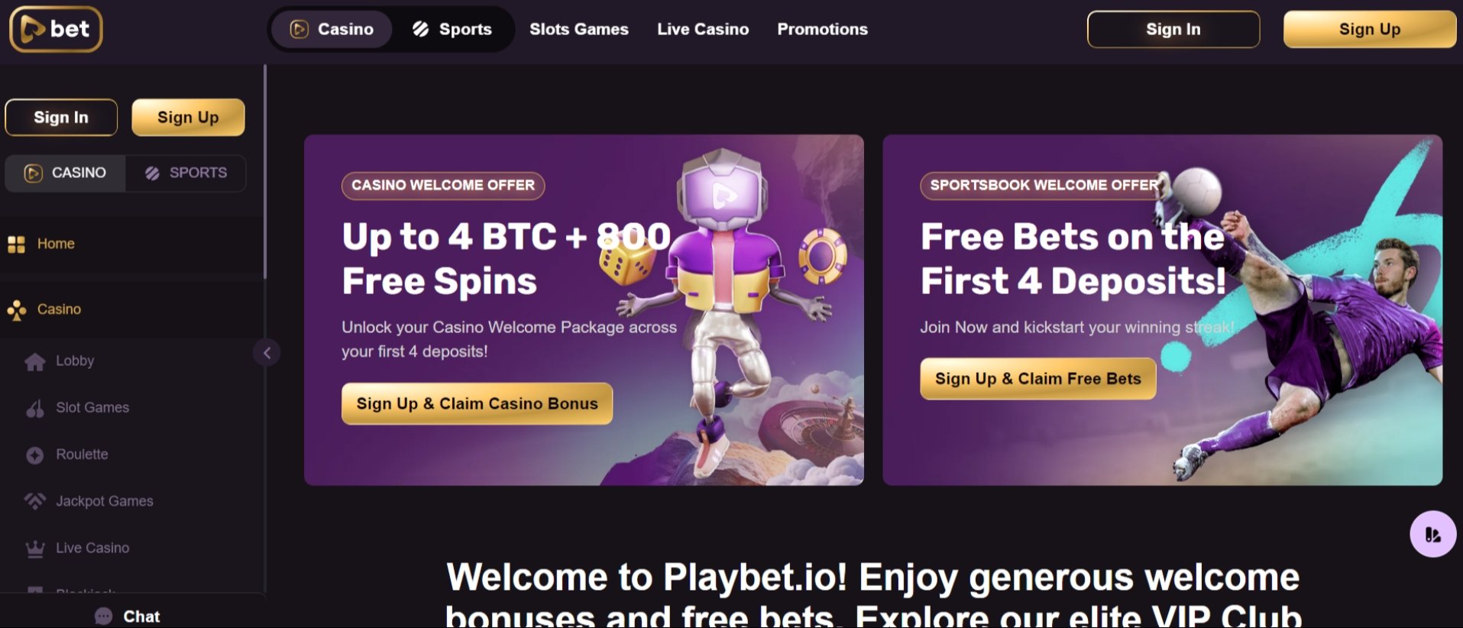Open the theme switcher circle at bottom right

pyautogui.click(x=1432, y=534)
